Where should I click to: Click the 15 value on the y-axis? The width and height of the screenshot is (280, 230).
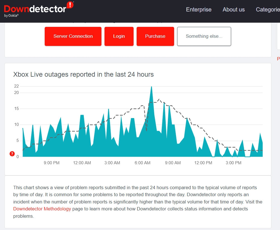[x=16, y=109]
